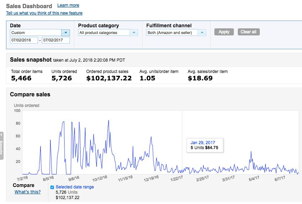Uncheck the Selected date range checkbox
The width and height of the screenshot is (302, 204).
tap(52, 187)
